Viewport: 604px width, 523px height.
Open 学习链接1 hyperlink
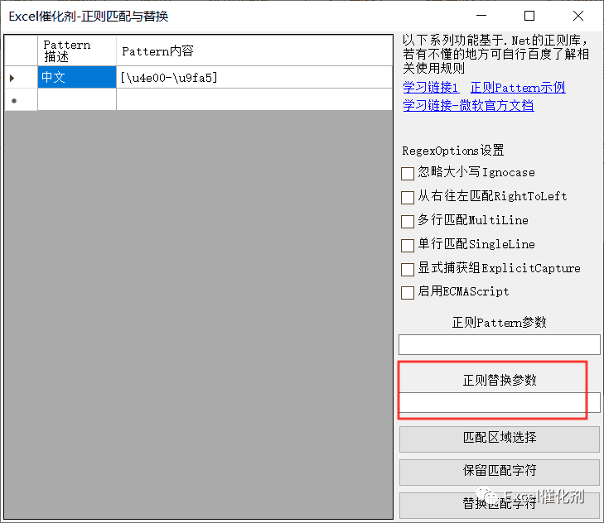click(431, 88)
